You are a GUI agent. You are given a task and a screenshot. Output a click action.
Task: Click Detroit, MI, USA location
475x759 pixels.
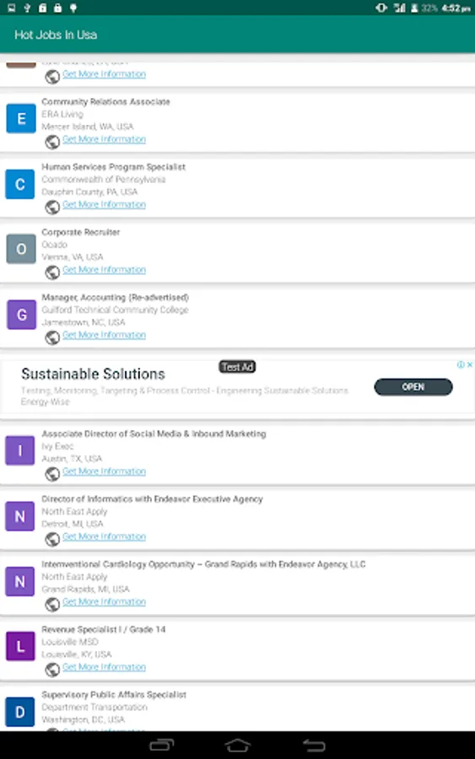point(73,524)
